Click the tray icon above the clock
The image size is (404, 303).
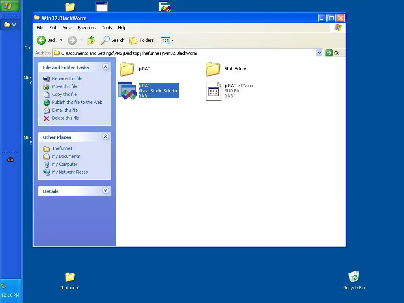pos(3,286)
